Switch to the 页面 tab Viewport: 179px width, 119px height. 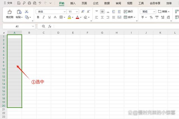(x=84, y=3)
